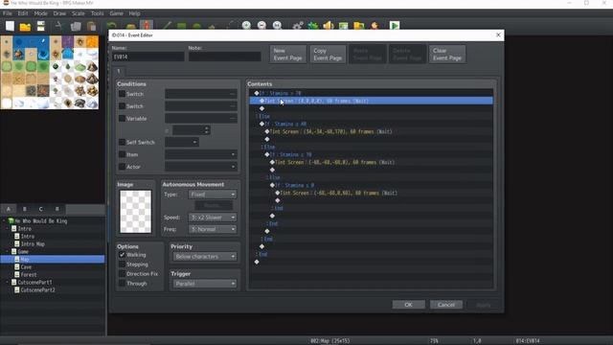Viewport: 613px width, 345px height.
Task: Click the Zoom In magnifier icon
Action: (246, 26)
